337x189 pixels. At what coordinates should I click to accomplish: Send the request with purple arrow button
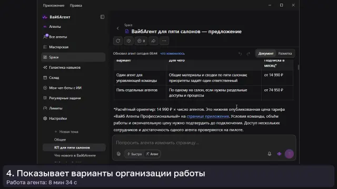coord(289,154)
